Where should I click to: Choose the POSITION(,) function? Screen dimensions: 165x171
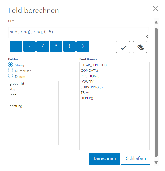click(114, 76)
